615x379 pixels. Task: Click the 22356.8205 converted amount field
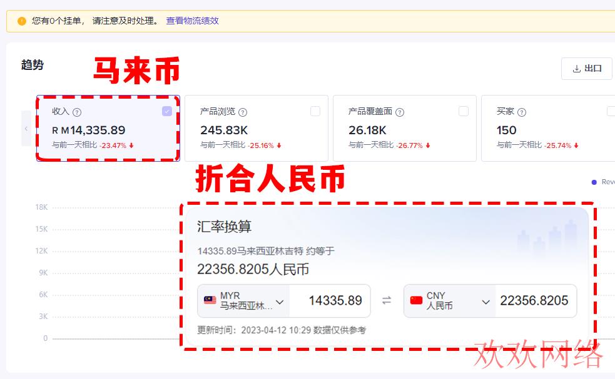[x=534, y=301]
